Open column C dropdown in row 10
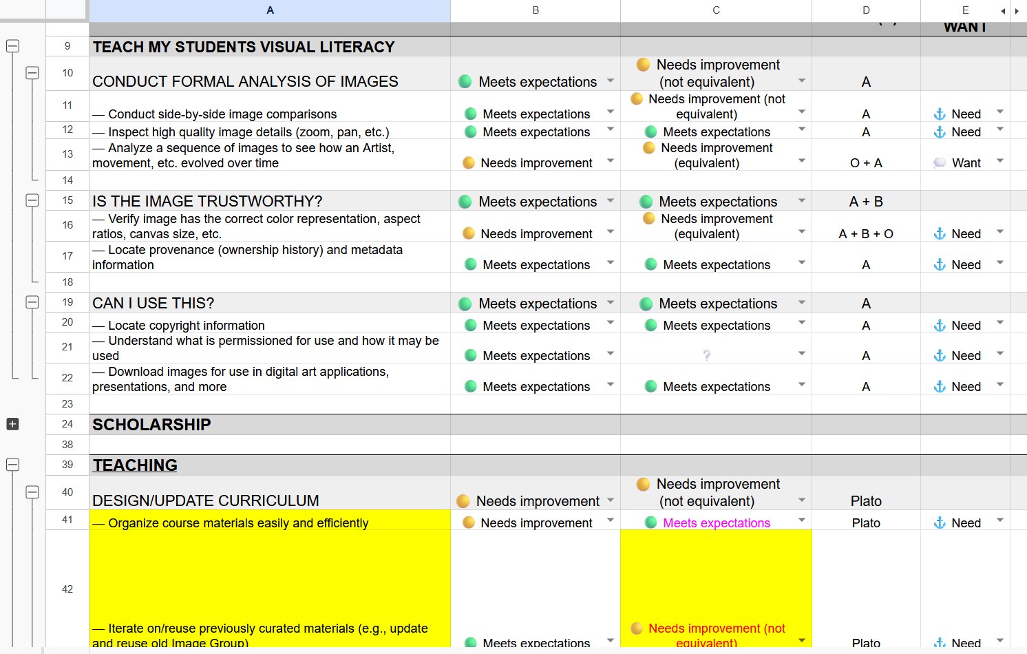1027x654 pixels. tap(802, 81)
